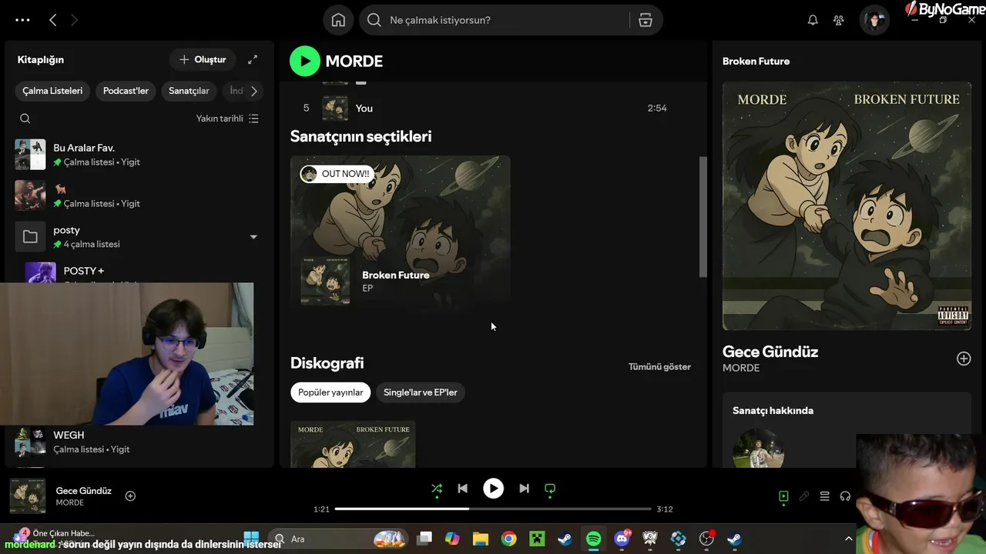Open the play queue
Viewport: 986px width, 554px height.
[x=825, y=496]
